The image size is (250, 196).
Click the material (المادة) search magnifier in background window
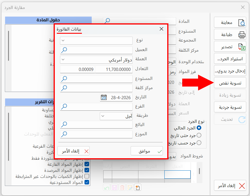[x=107, y=21]
